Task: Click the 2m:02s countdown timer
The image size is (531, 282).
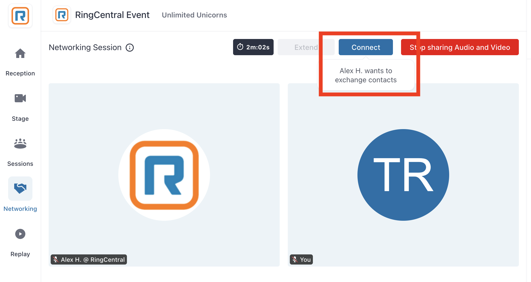Action: click(x=253, y=47)
